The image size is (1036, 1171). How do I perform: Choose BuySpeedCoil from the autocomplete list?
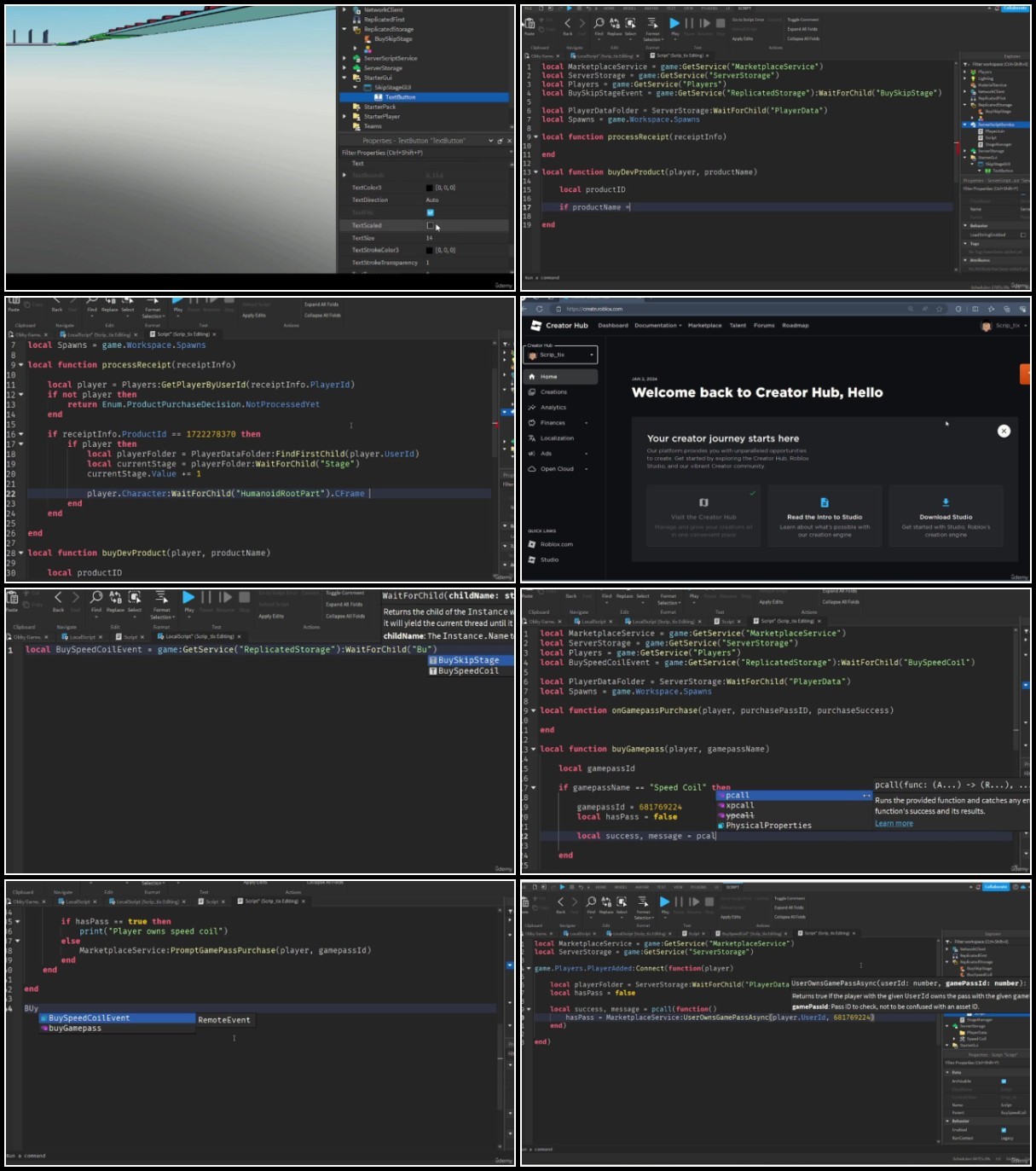coord(470,671)
